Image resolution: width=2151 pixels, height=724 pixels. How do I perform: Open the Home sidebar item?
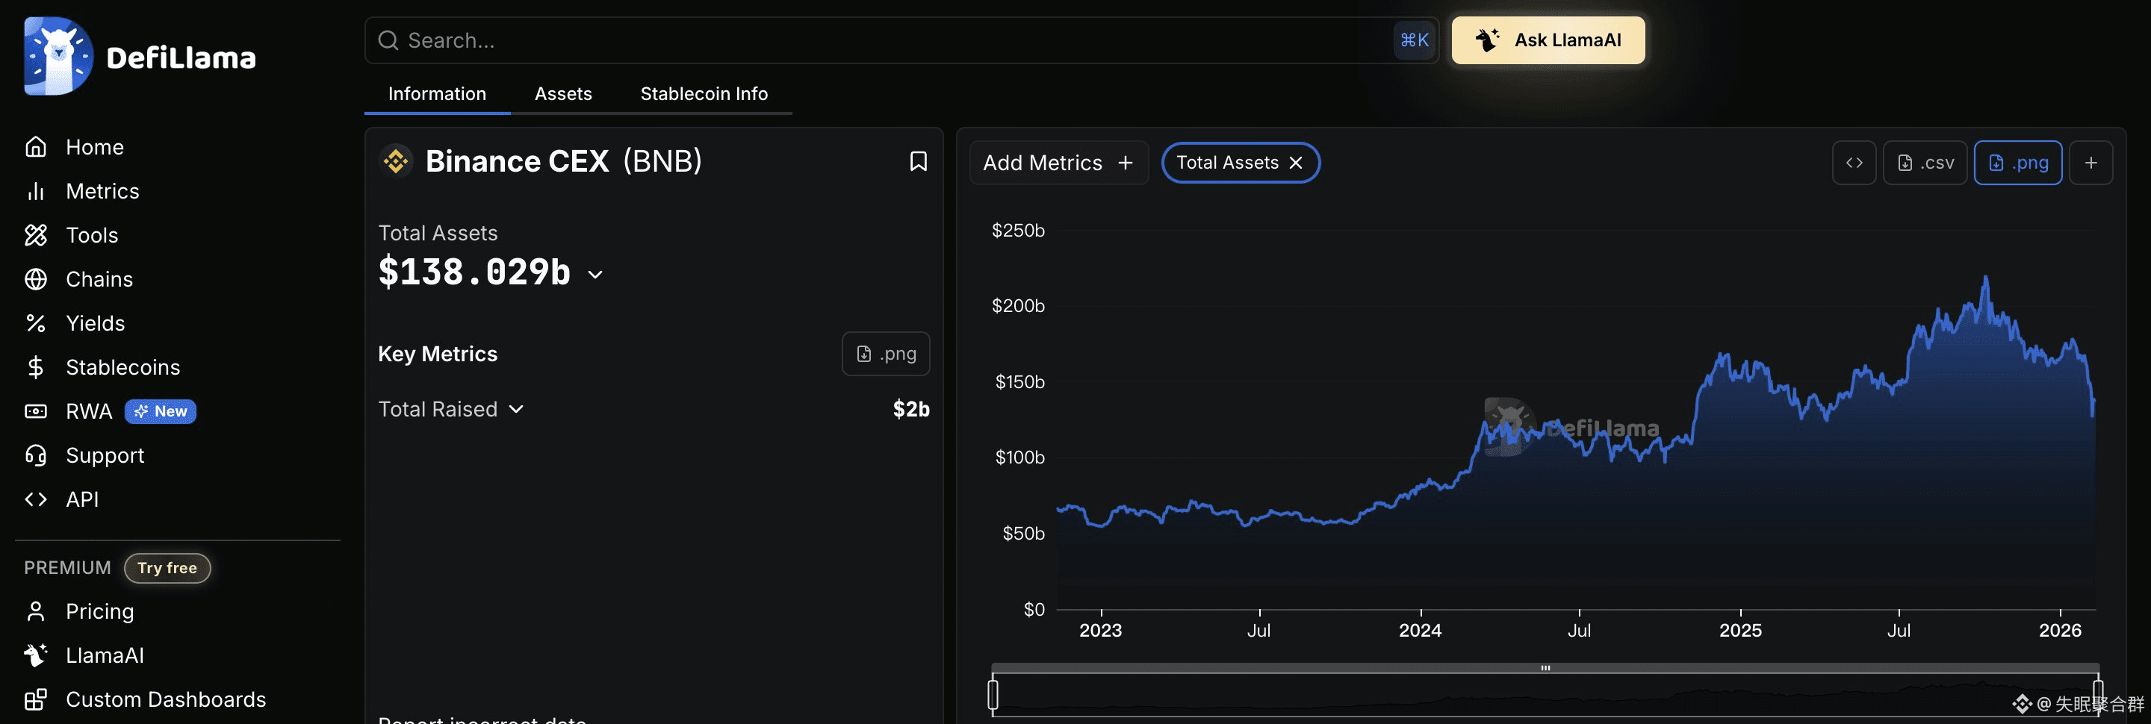click(73, 147)
